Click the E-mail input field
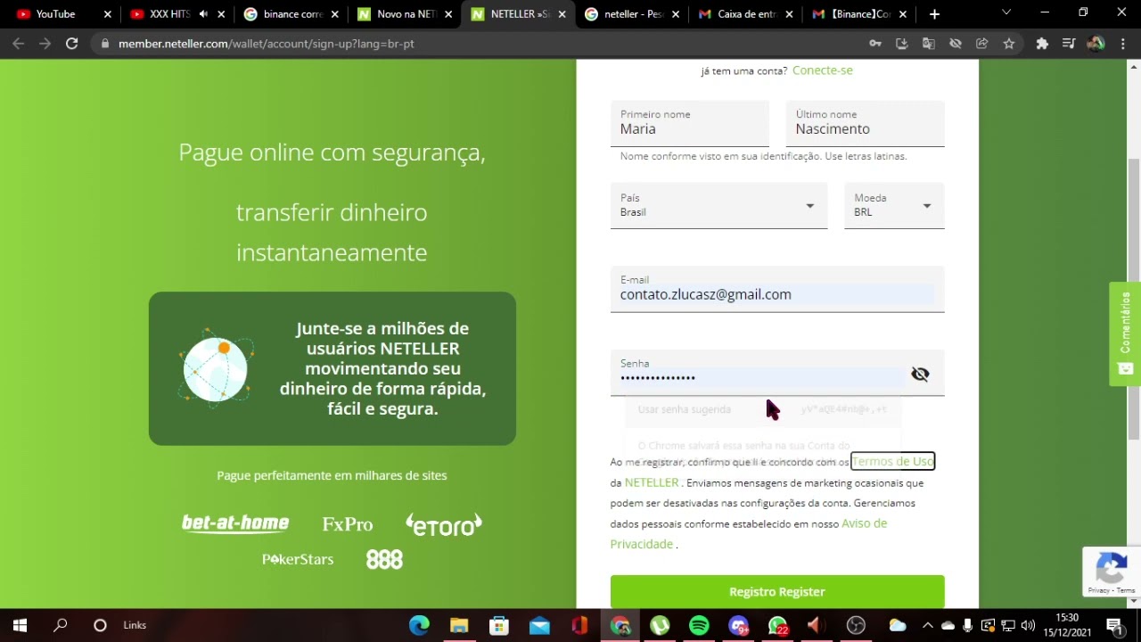Screen dimensions: 1141x642 click(777, 290)
